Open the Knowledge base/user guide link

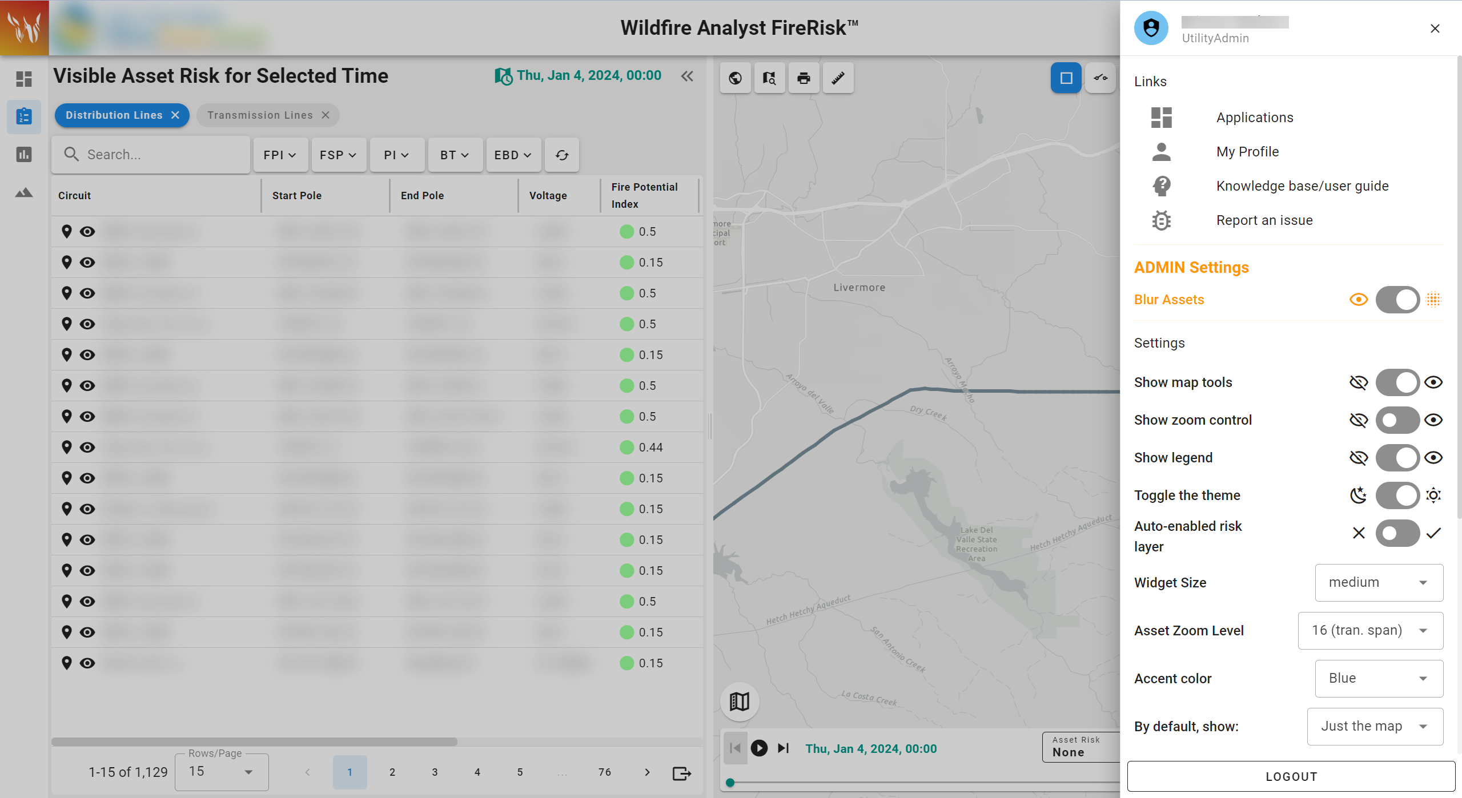(1302, 186)
